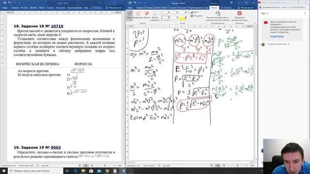Viewport: 310px width, 174px height.
Task: Click ПОДРОБНЕЕ link in YouTube chat
Action: coord(277,37)
